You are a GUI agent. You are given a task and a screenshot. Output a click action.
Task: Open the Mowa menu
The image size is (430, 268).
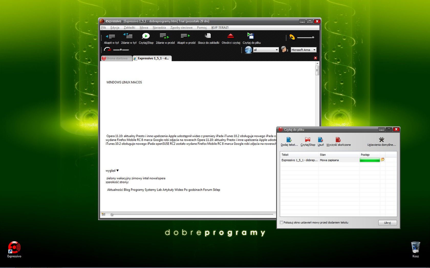coord(144,28)
